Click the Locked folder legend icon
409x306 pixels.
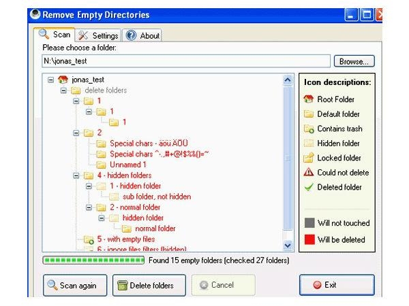pos(309,158)
